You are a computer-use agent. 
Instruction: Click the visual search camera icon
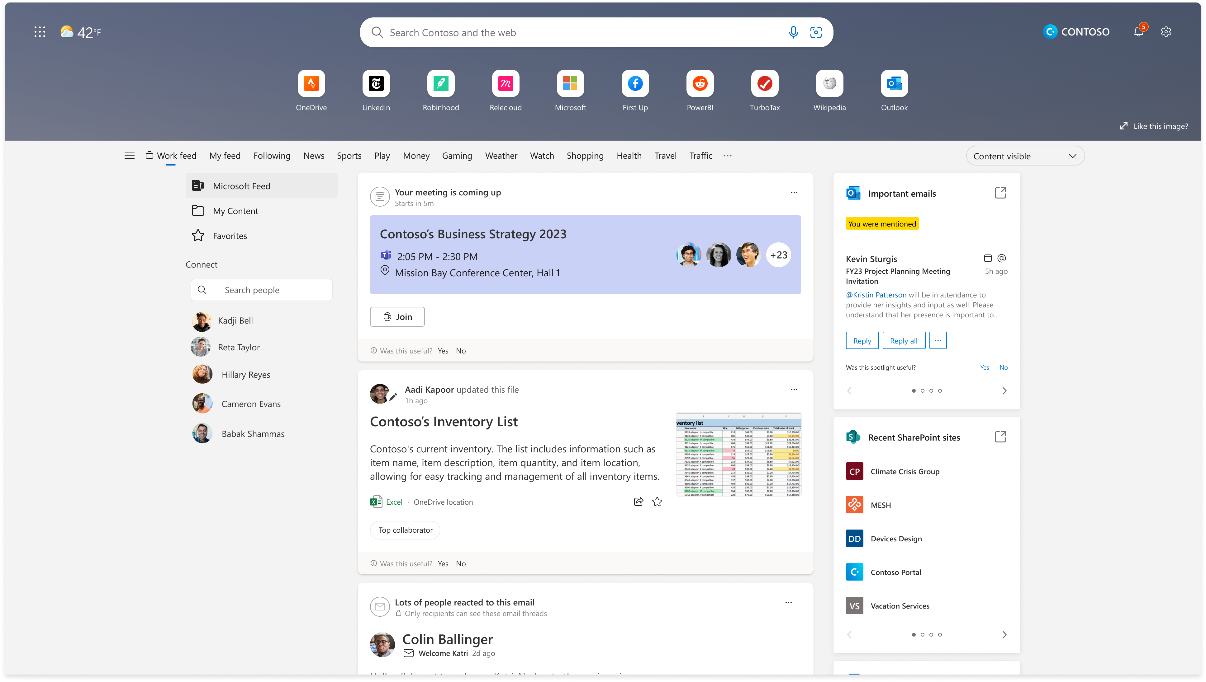816,32
